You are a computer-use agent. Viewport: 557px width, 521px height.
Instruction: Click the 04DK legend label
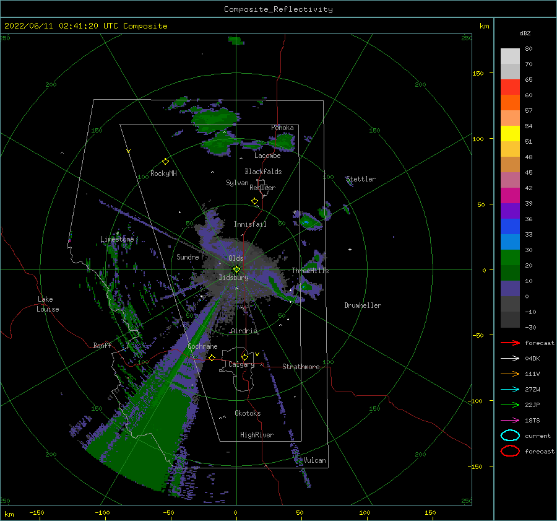click(532, 358)
